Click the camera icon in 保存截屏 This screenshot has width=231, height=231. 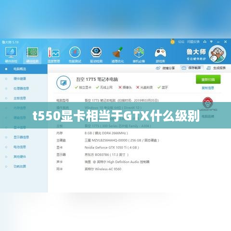pyautogui.click(x=184, y=68)
